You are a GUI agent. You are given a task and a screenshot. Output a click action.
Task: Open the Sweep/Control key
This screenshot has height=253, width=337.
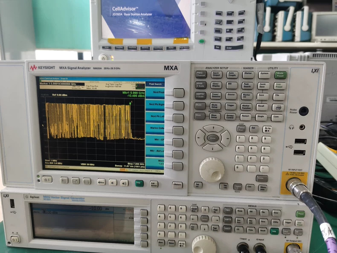pyautogui.click(x=230, y=117)
